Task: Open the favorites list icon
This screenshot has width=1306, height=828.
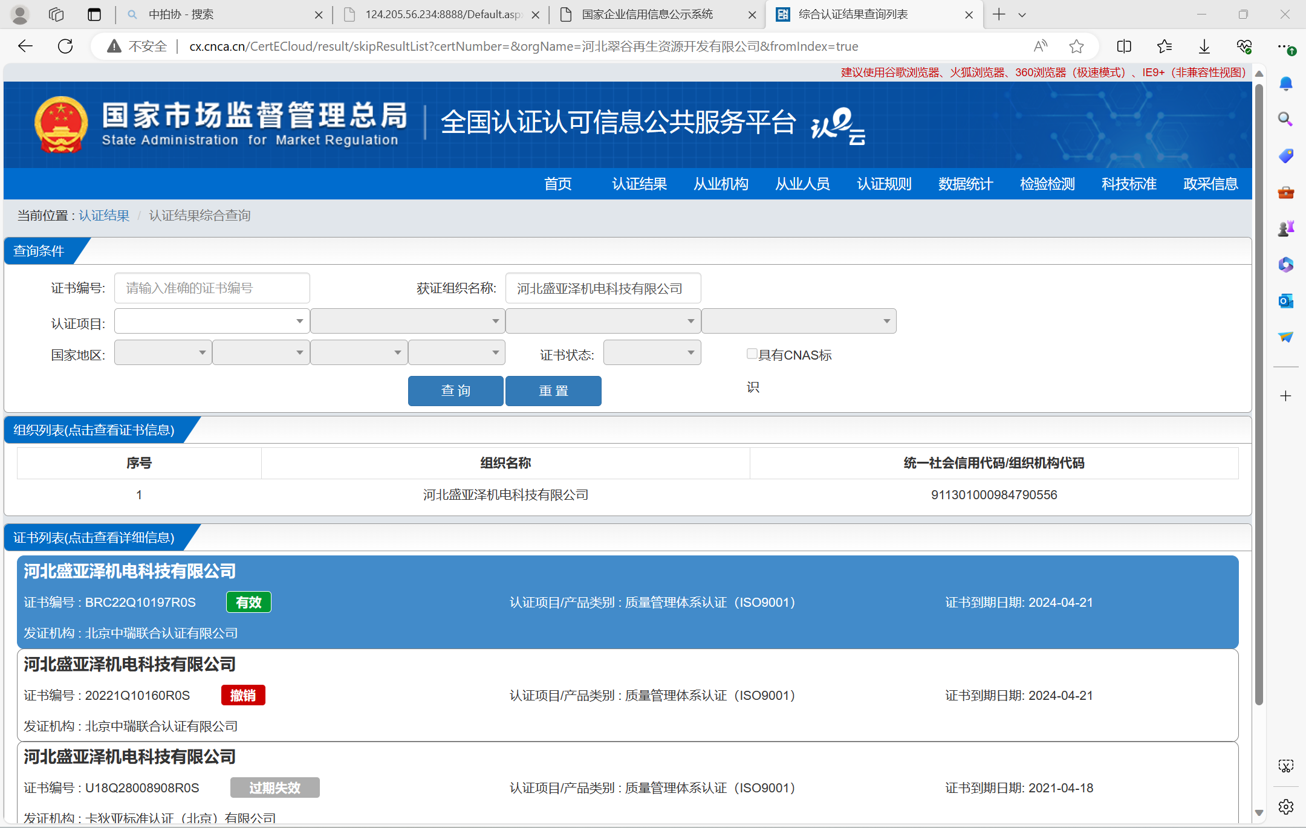Action: tap(1164, 46)
